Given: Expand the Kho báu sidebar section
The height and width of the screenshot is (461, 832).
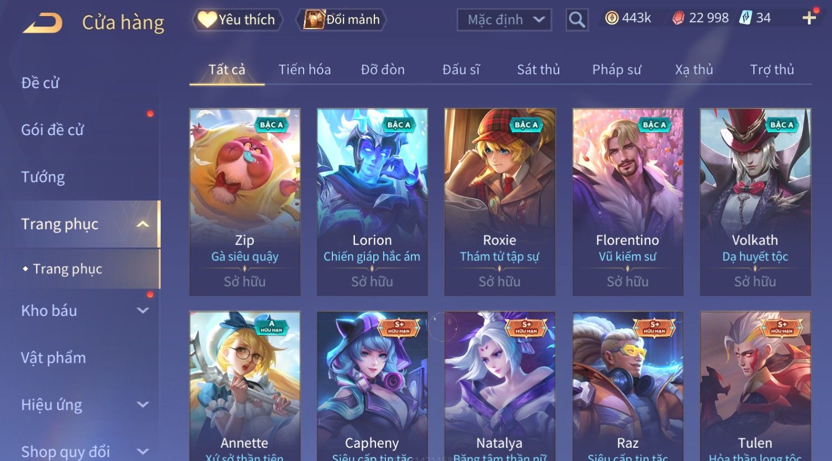Looking at the screenshot, I should click(x=143, y=310).
